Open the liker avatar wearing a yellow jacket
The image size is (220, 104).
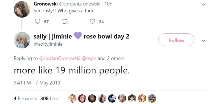click(x=142, y=98)
